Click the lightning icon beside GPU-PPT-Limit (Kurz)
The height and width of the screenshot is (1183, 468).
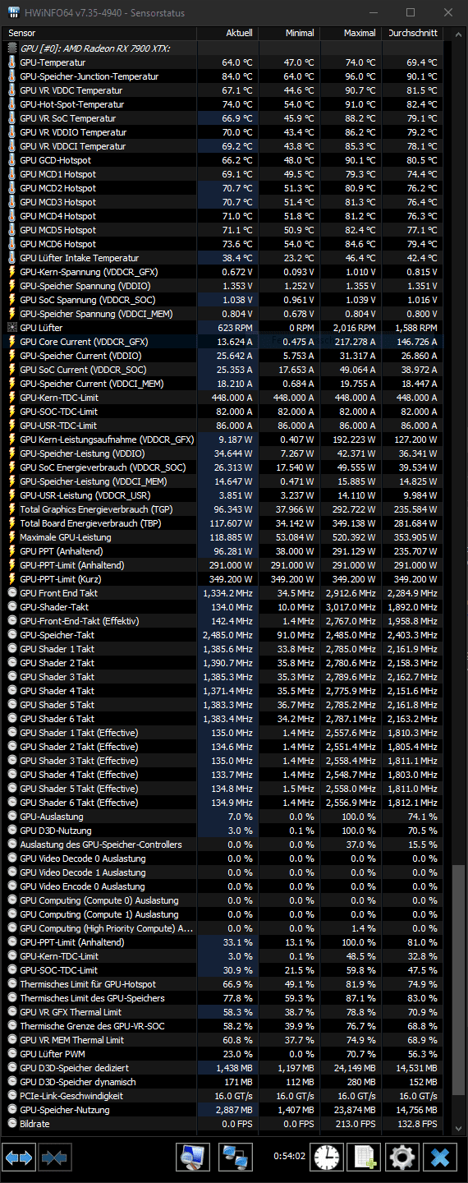click(11, 579)
